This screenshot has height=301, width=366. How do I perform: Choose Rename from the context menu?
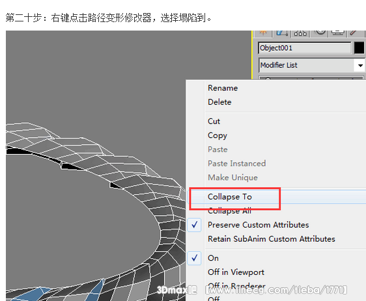[223, 88]
